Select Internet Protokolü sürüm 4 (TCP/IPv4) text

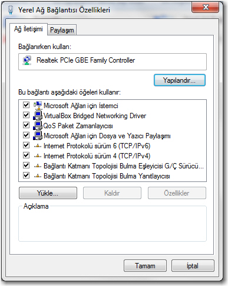[x=97, y=156]
